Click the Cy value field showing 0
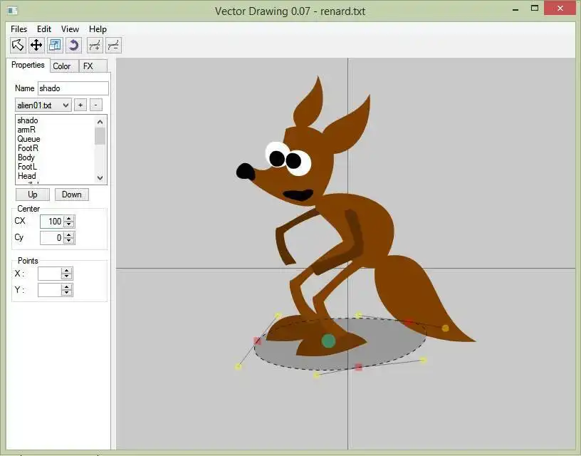The image size is (581, 456). coord(52,238)
